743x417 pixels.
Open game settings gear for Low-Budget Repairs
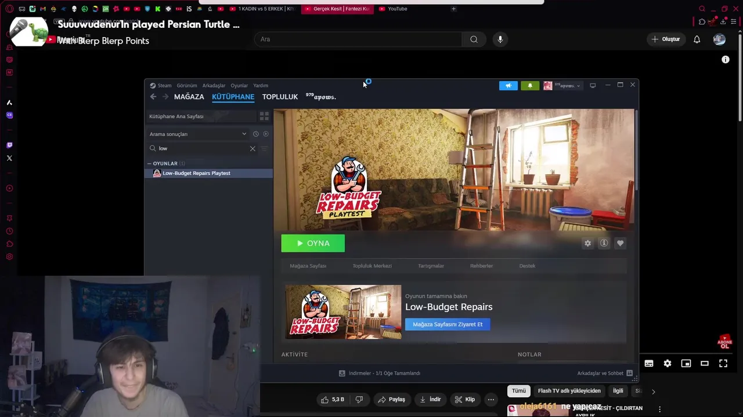[x=587, y=243]
